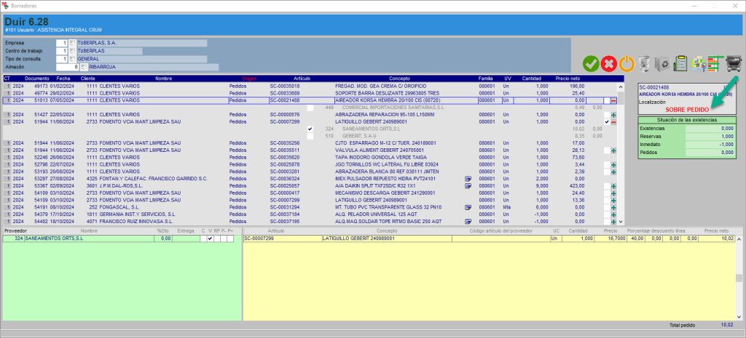The width and height of the screenshot is (746, 338).
Task: Click the Concepto column header
Action: coord(399,78)
